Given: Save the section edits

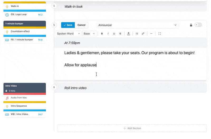Looking at the screenshot, I should pyautogui.click(x=68, y=25).
